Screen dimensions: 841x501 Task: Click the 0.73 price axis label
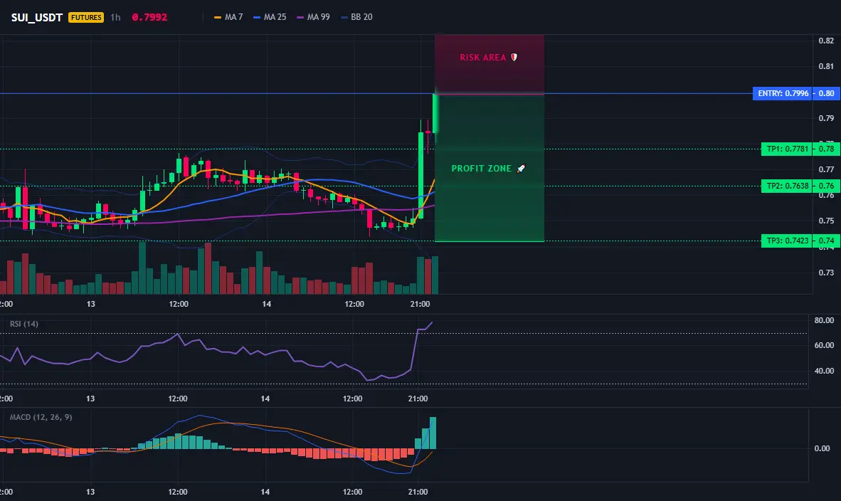click(827, 273)
